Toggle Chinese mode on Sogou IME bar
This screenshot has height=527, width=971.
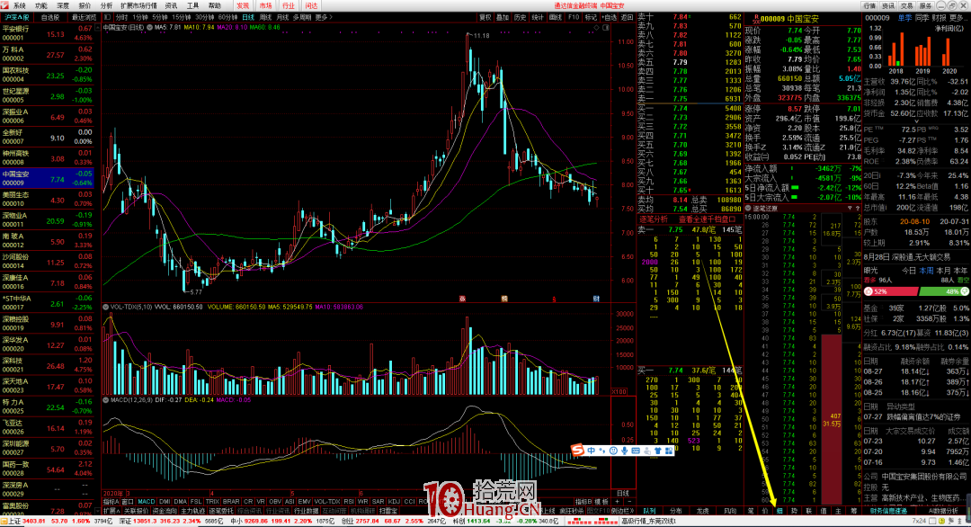592,451
